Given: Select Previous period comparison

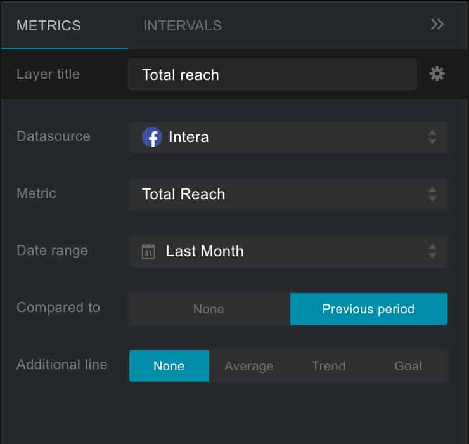Looking at the screenshot, I should (x=368, y=309).
